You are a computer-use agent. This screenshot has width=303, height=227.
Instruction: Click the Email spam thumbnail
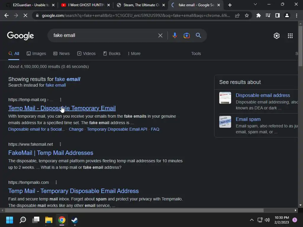[225, 122]
